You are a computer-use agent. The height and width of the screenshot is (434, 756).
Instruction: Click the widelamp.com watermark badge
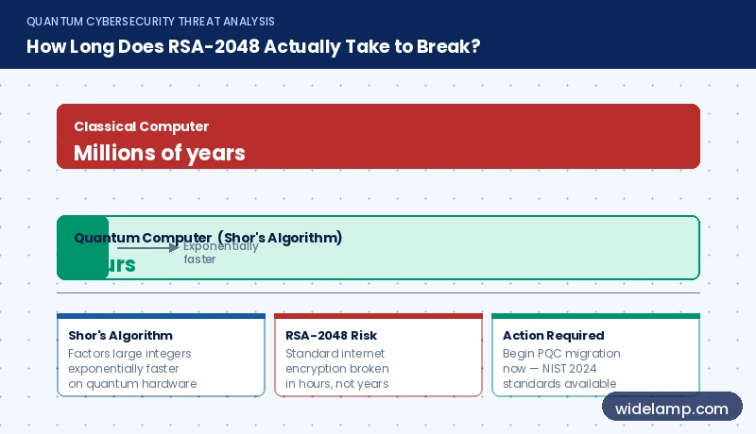pos(672,409)
